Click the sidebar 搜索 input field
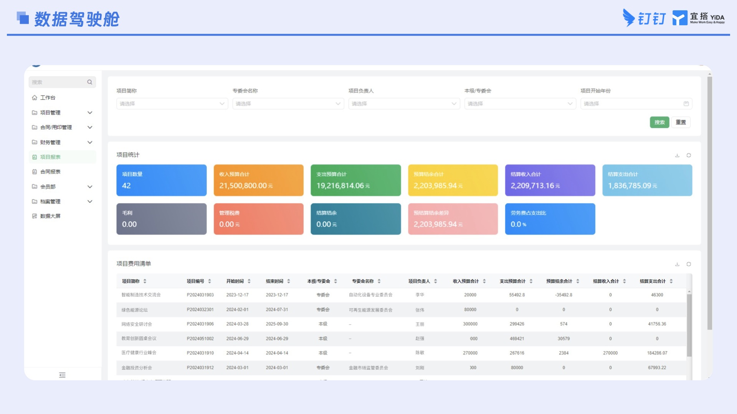Screen dimensions: 737x414 pyautogui.click(x=62, y=82)
